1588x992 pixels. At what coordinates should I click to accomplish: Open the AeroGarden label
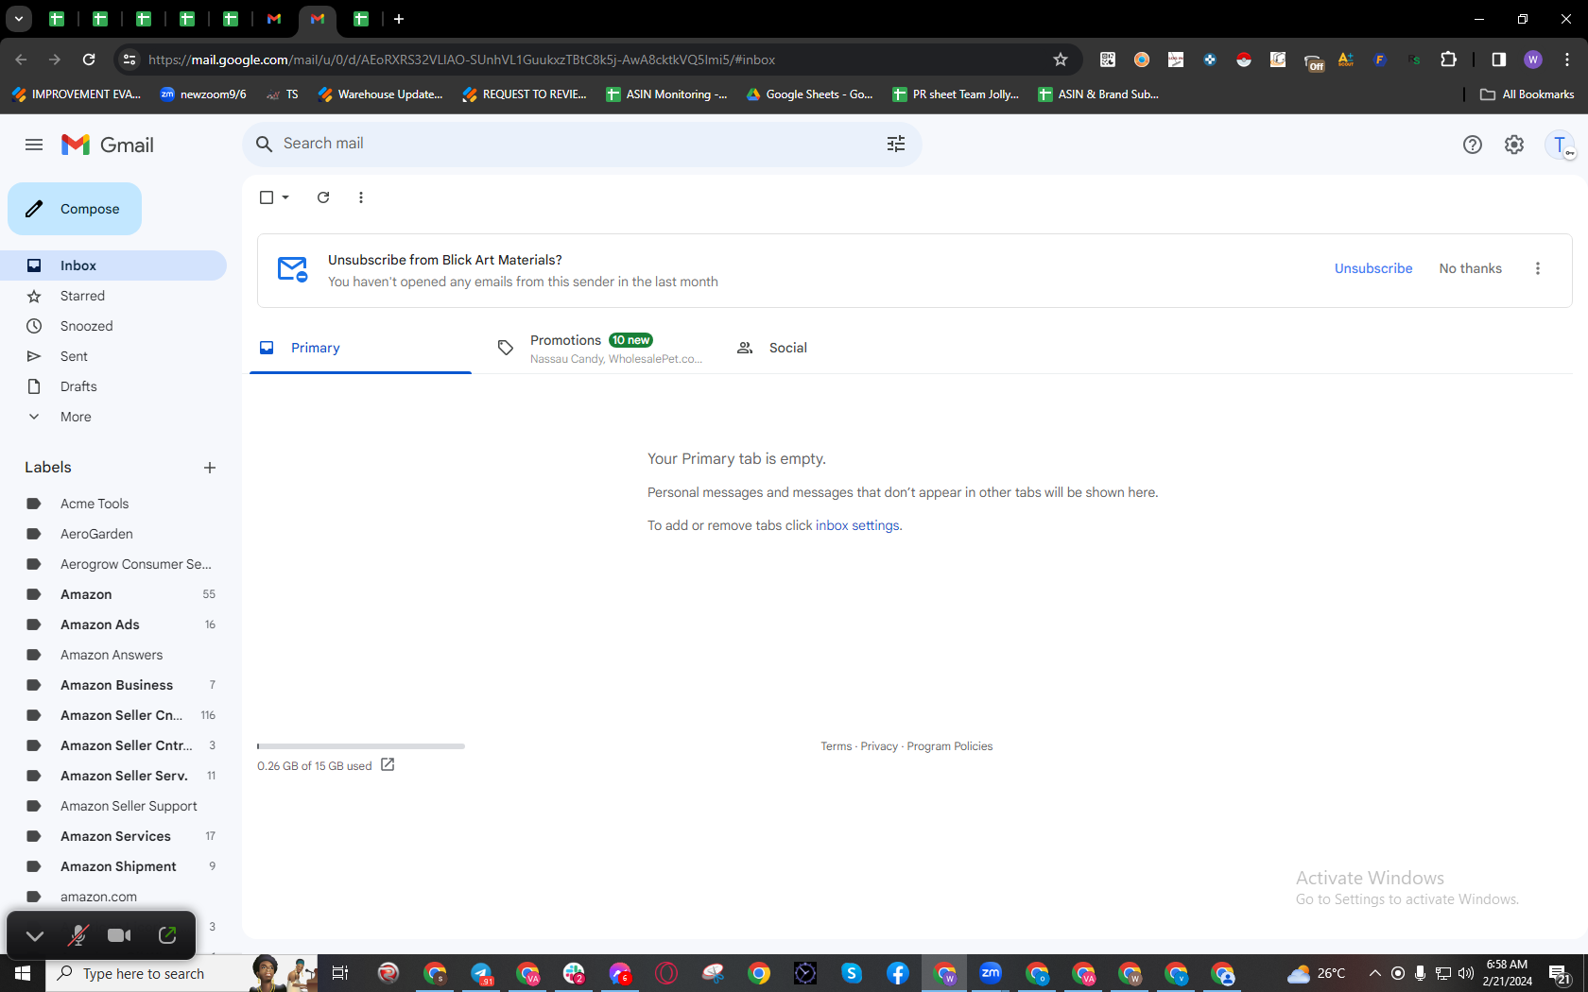113,534
